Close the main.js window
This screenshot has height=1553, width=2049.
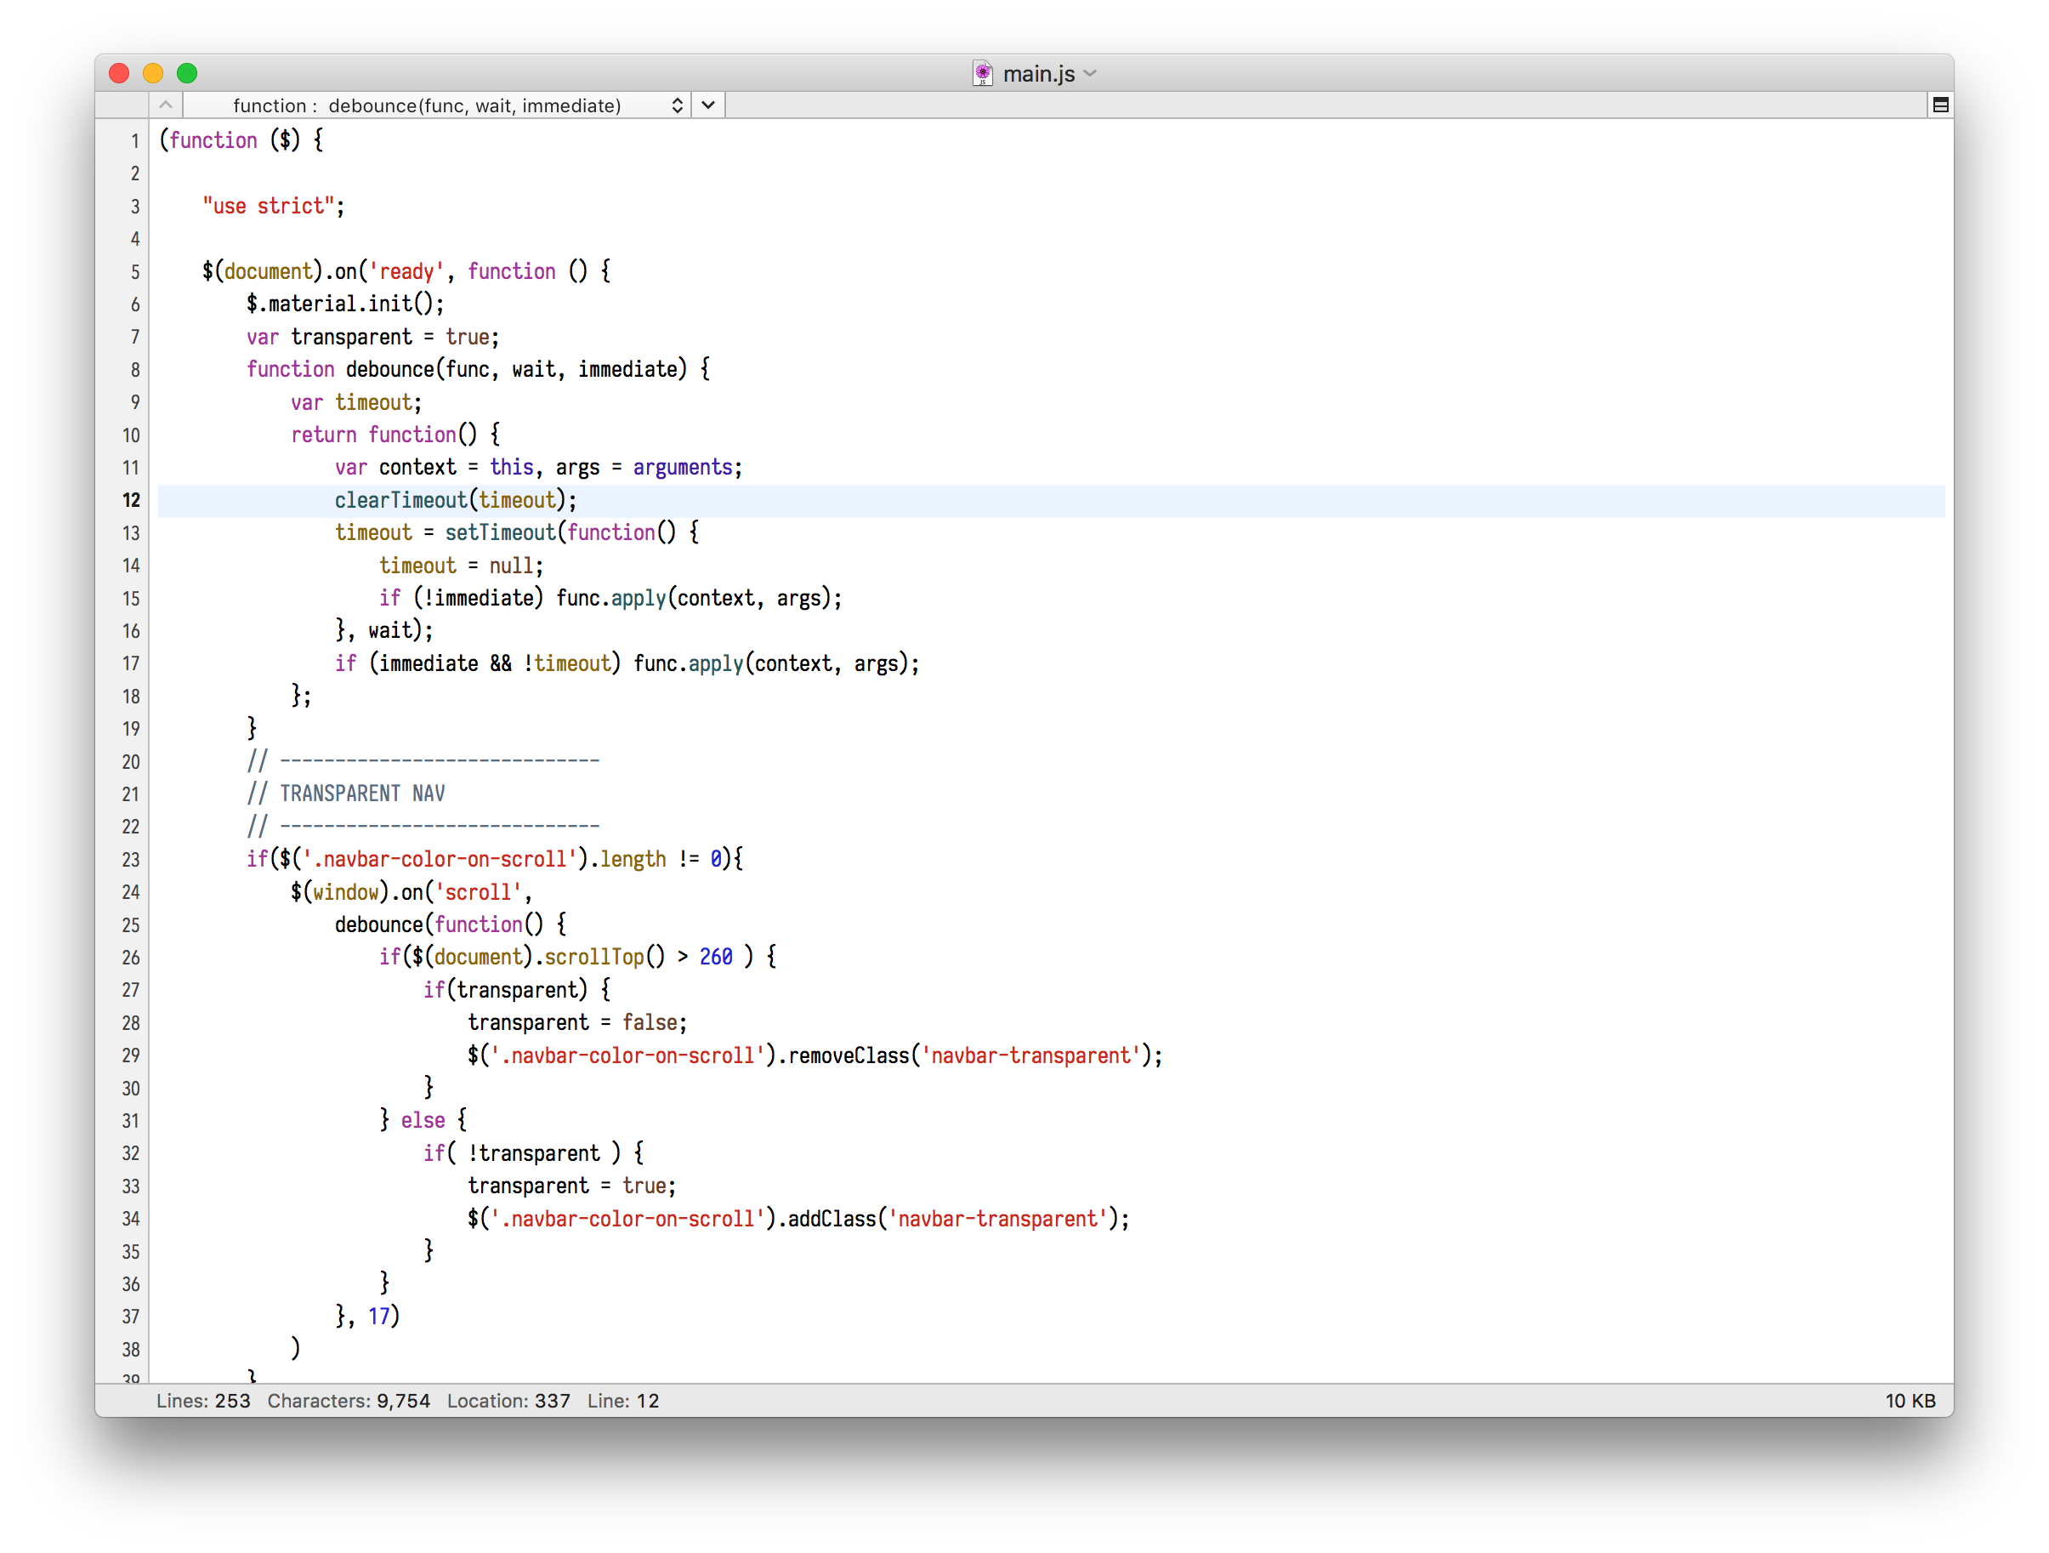point(118,73)
